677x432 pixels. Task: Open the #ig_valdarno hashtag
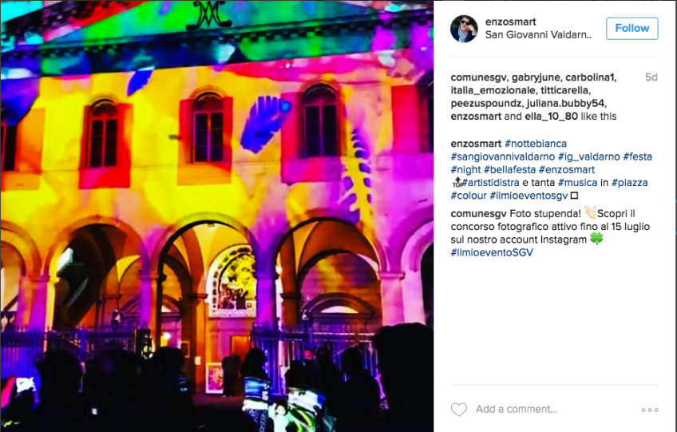pyautogui.click(x=588, y=157)
